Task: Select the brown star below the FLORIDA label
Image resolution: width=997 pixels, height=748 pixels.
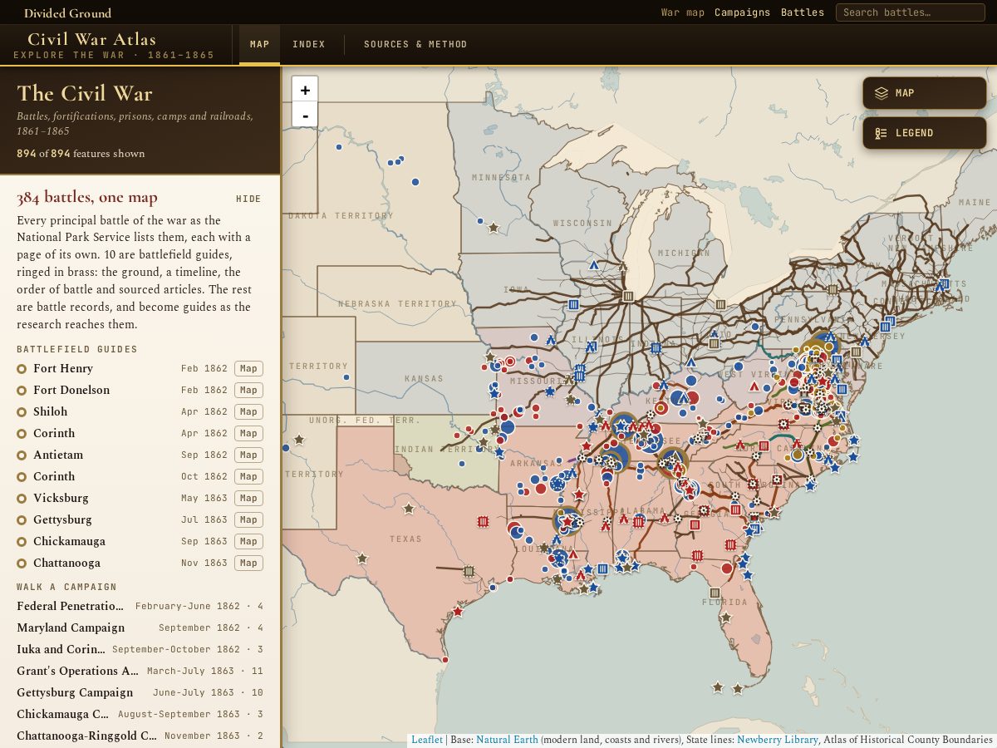Action: [x=726, y=618]
